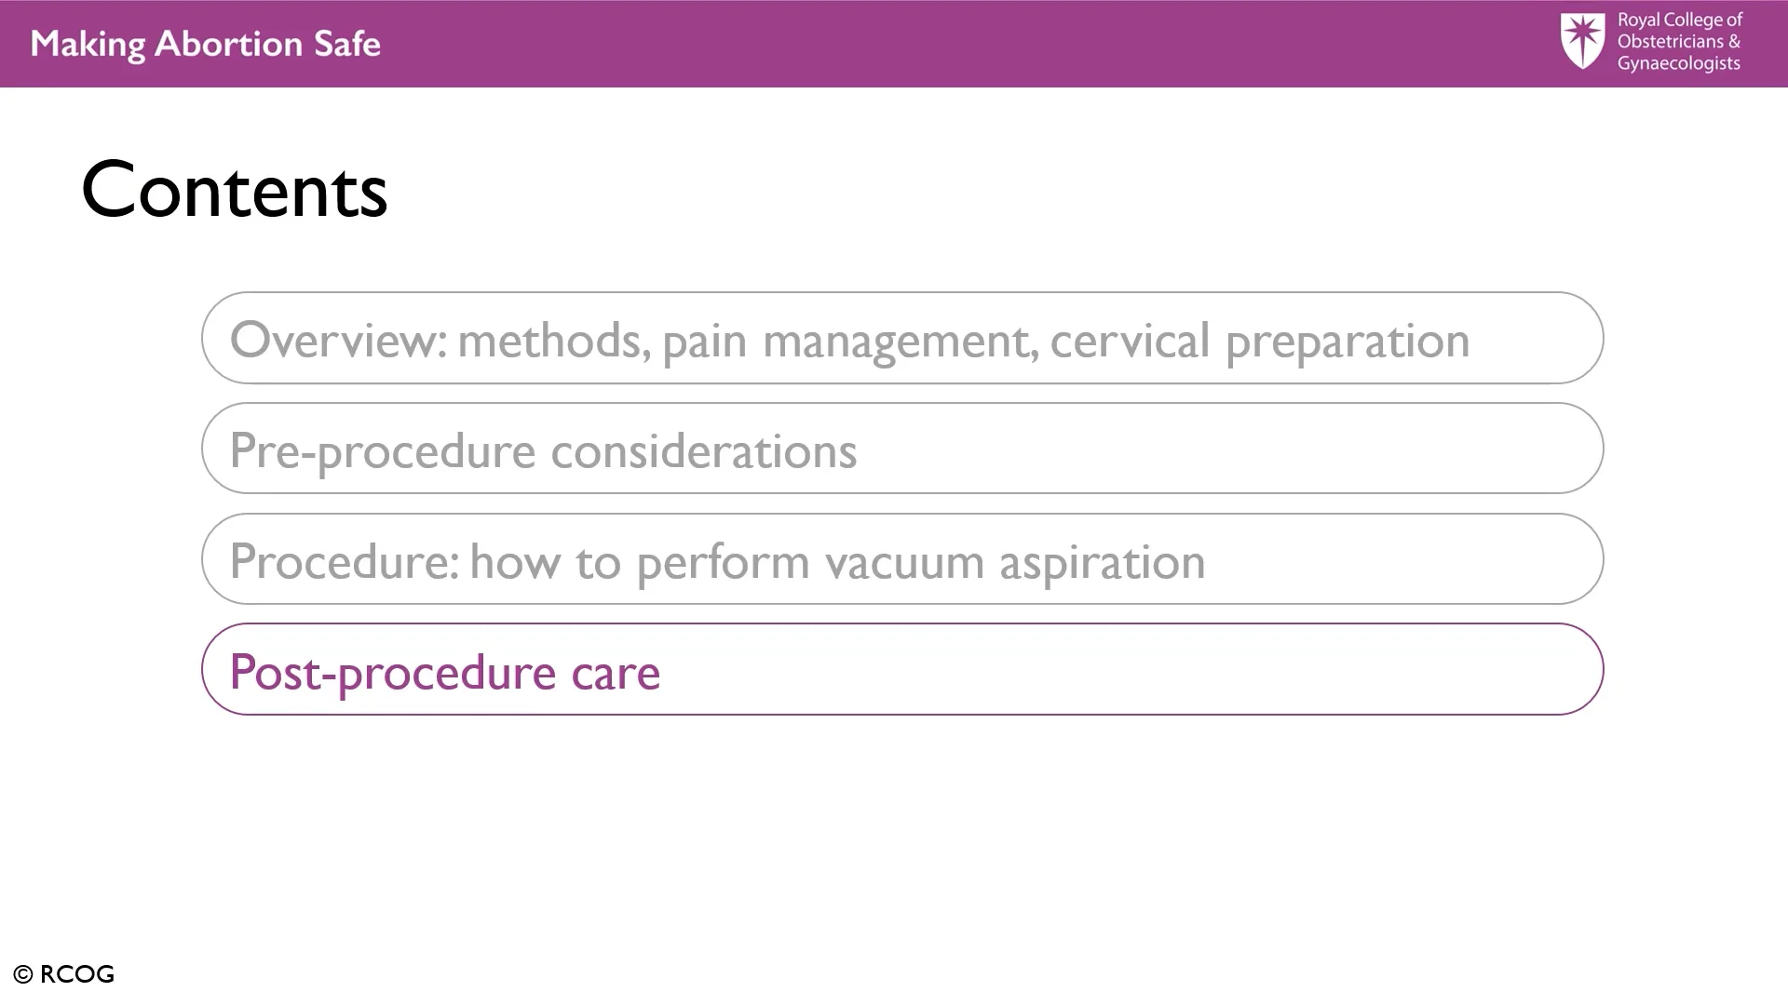Click the copyright symbol in the footer
The image size is (1788, 1005).
23,974
